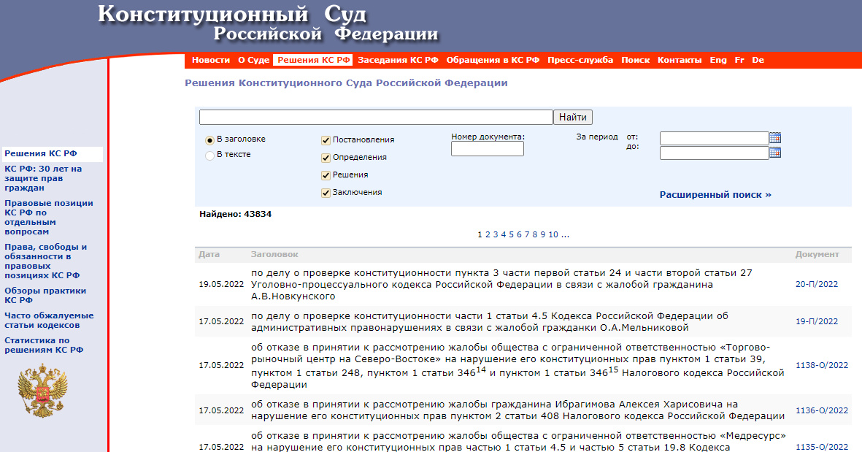Click the Russian coat of arms emblem
Screen dimensions: 862x452
pos(42,391)
